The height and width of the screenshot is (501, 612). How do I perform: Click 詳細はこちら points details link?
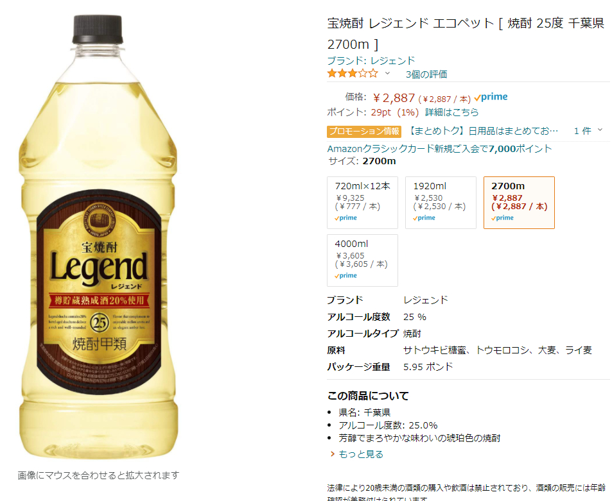coord(451,112)
